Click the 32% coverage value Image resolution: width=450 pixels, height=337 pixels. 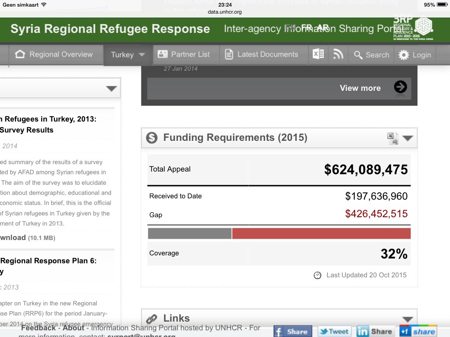point(394,254)
